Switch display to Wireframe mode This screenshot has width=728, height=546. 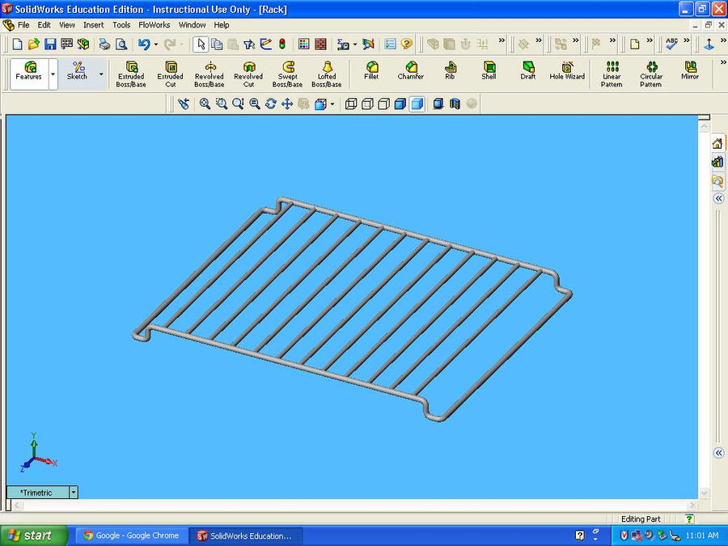(351, 104)
